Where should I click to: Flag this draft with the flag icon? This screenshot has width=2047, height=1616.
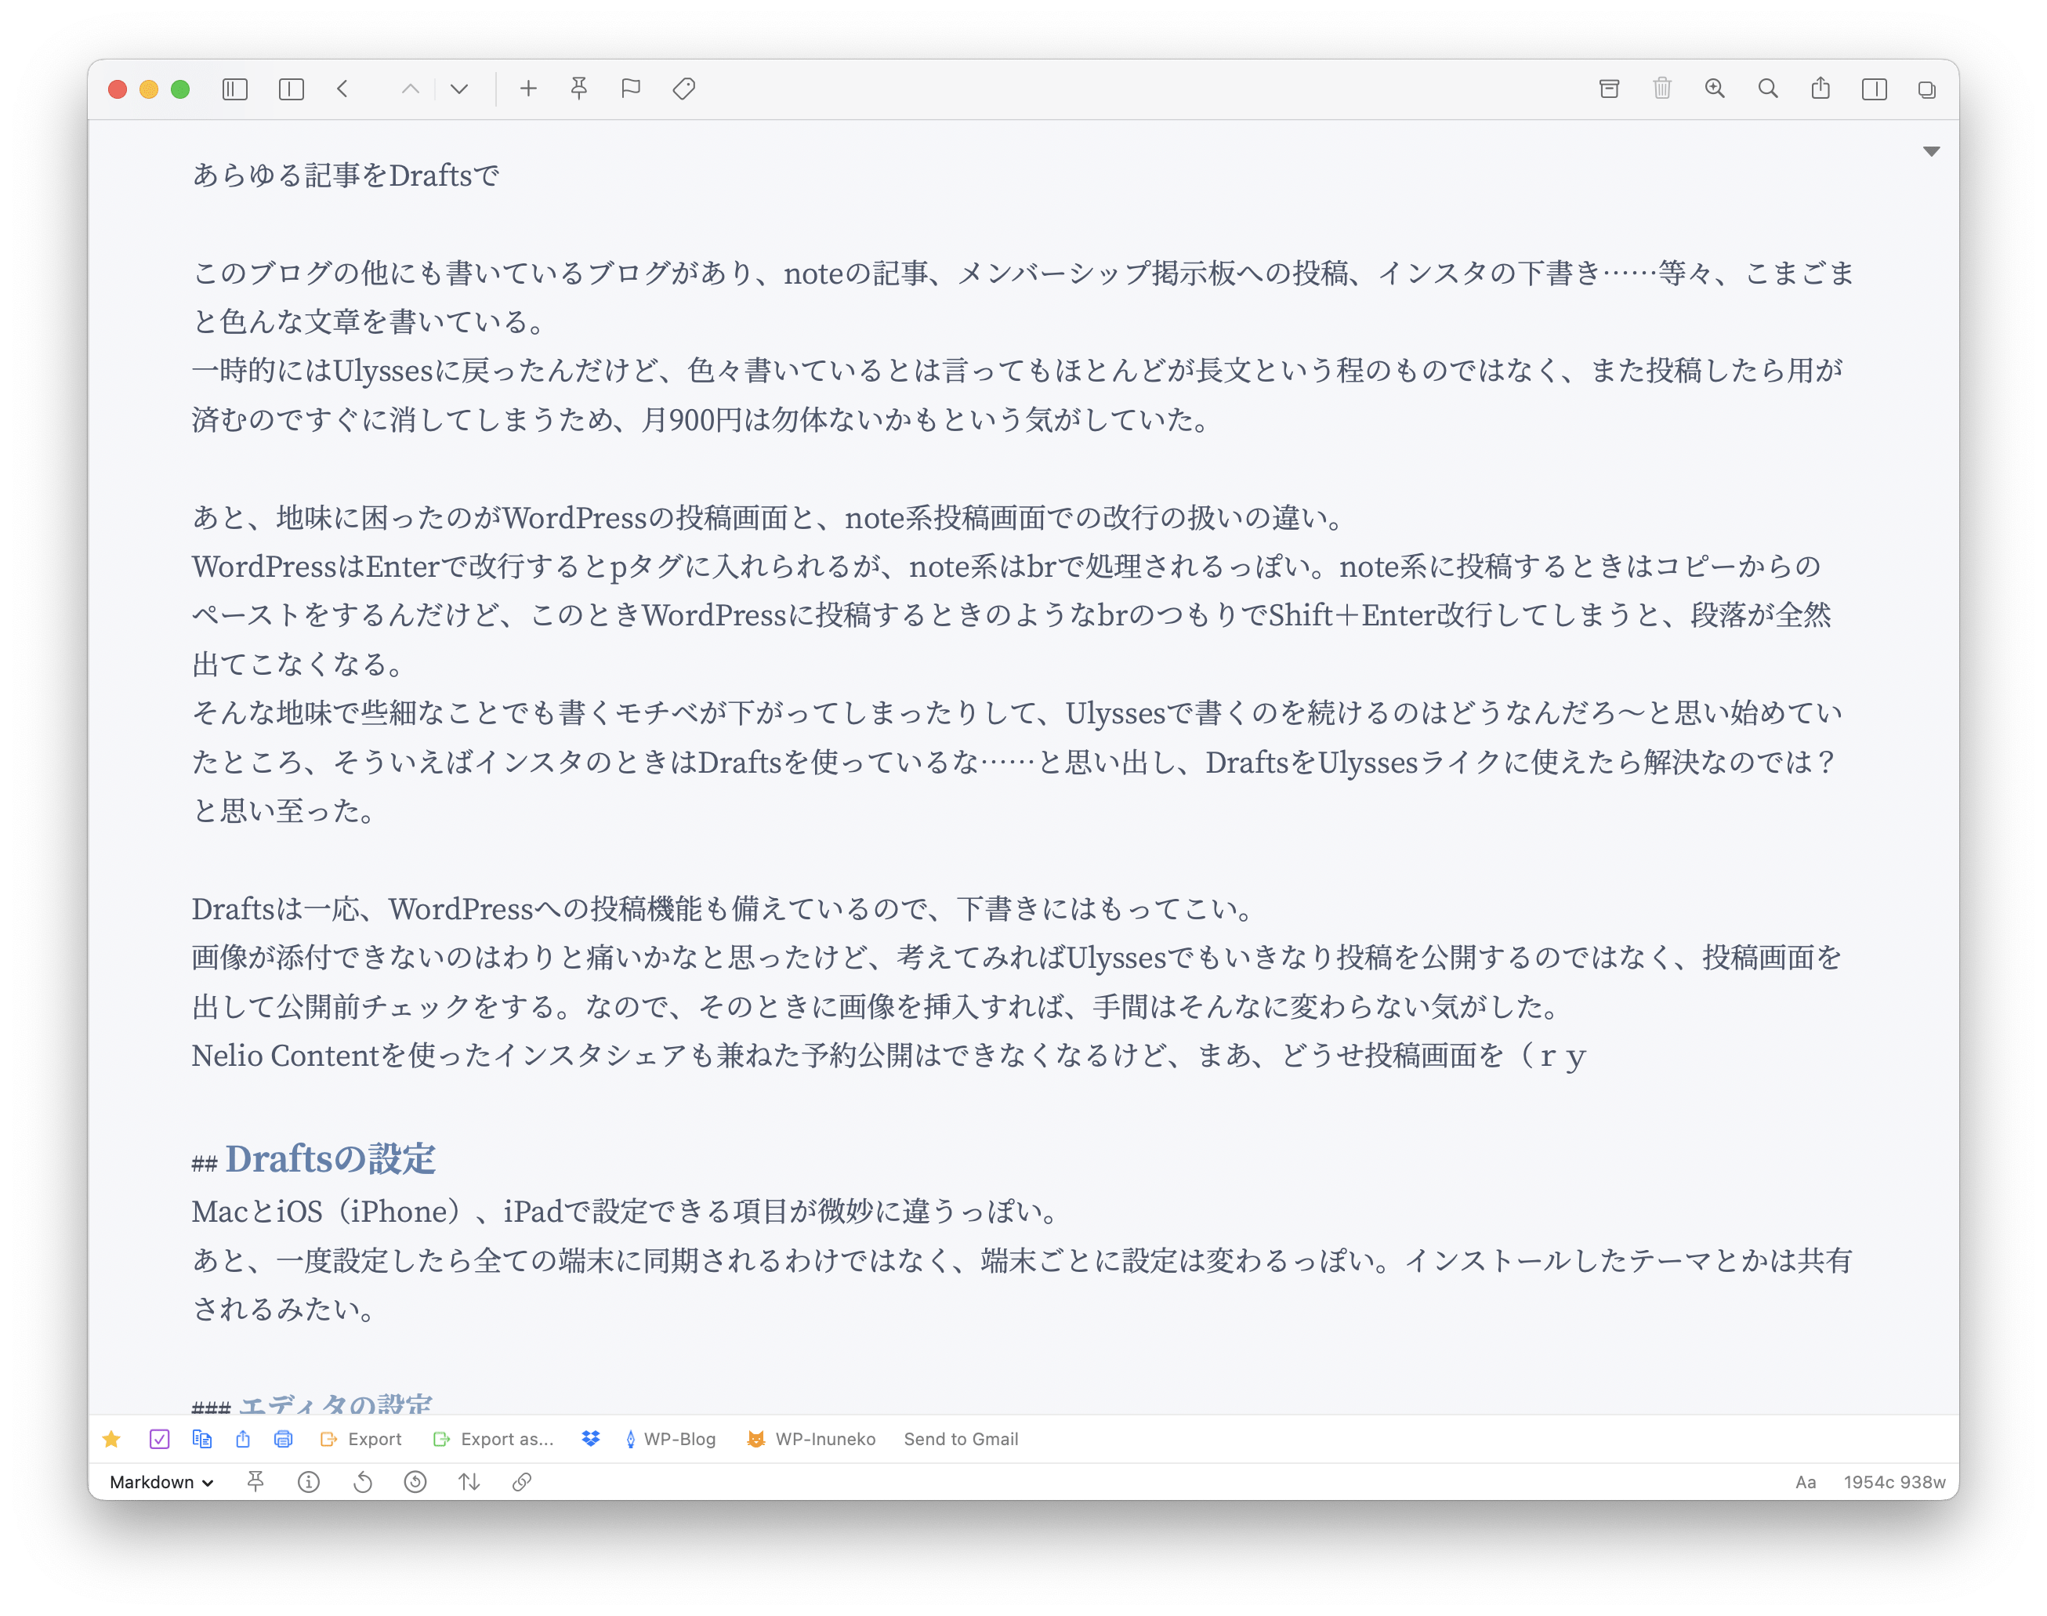point(631,89)
